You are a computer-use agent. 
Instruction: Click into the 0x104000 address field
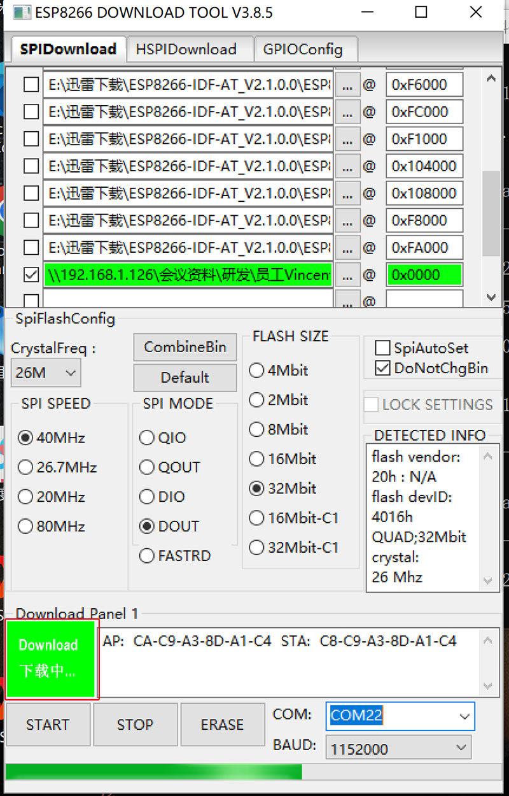coord(424,166)
